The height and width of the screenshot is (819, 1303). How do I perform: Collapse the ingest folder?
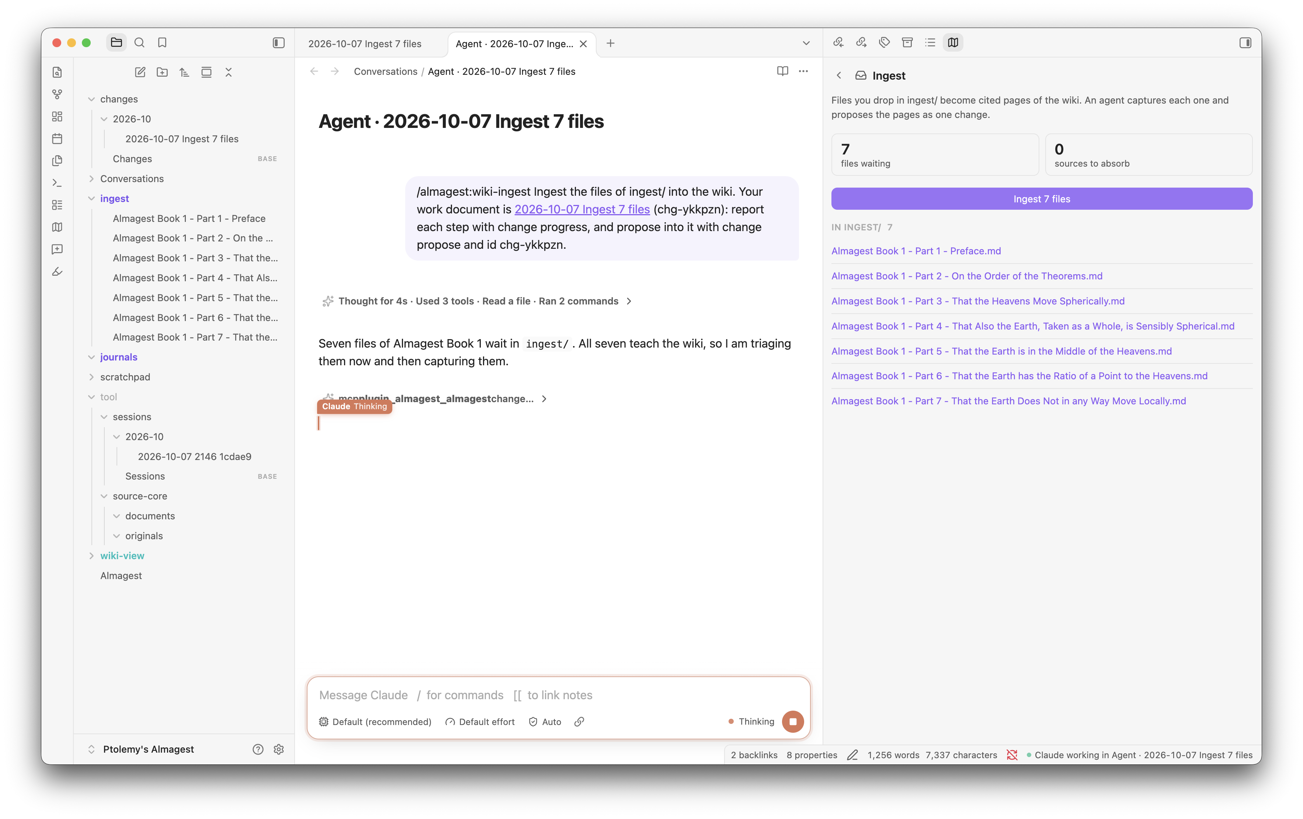tap(91, 199)
